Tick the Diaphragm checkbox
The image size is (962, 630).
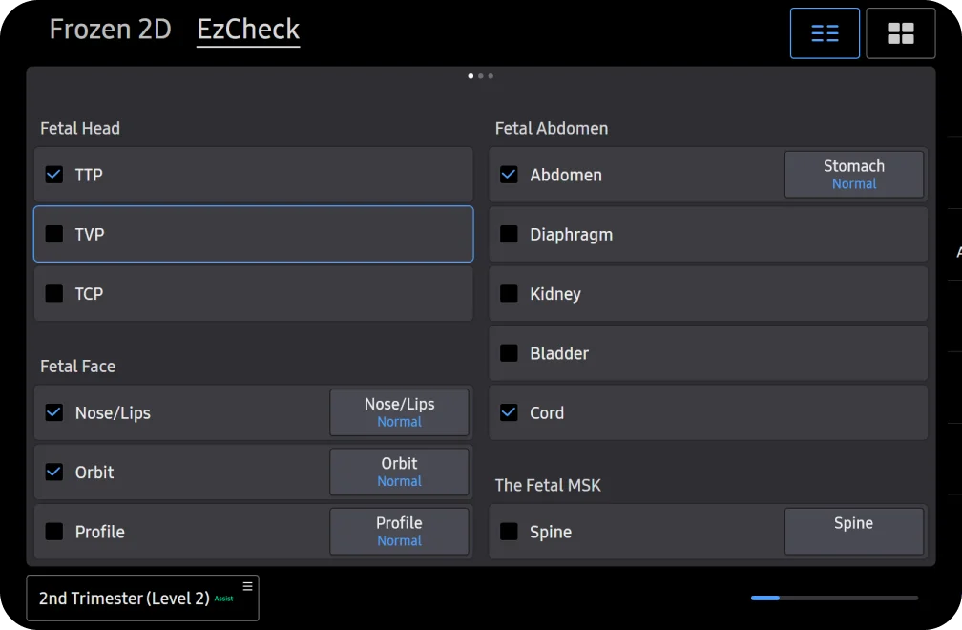510,234
